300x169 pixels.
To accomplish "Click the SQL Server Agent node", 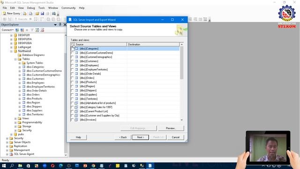I will point(24,154).
